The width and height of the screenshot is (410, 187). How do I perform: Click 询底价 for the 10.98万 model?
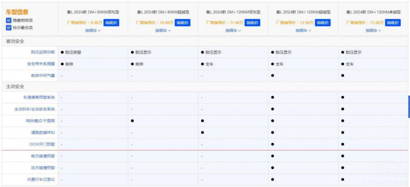[182, 23]
